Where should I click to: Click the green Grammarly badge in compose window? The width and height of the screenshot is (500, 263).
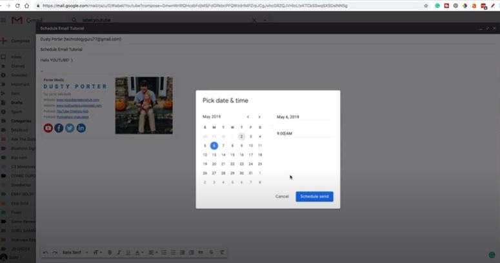click(492, 255)
